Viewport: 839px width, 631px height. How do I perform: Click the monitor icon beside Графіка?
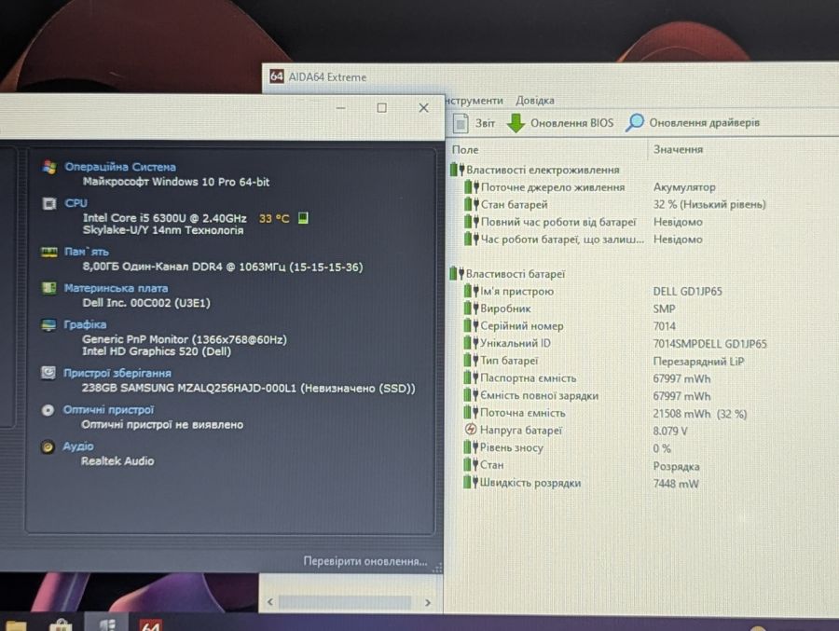(x=48, y=324)
